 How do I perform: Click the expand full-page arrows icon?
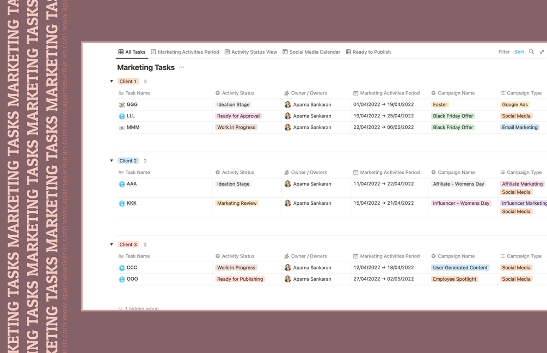click(x=542, y=52)
